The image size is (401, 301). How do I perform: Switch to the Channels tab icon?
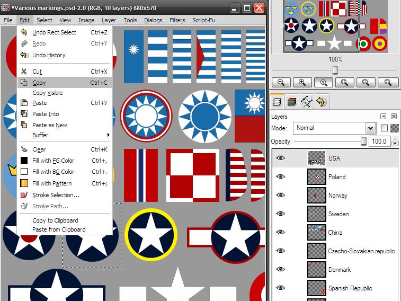(x=292, y=102)
